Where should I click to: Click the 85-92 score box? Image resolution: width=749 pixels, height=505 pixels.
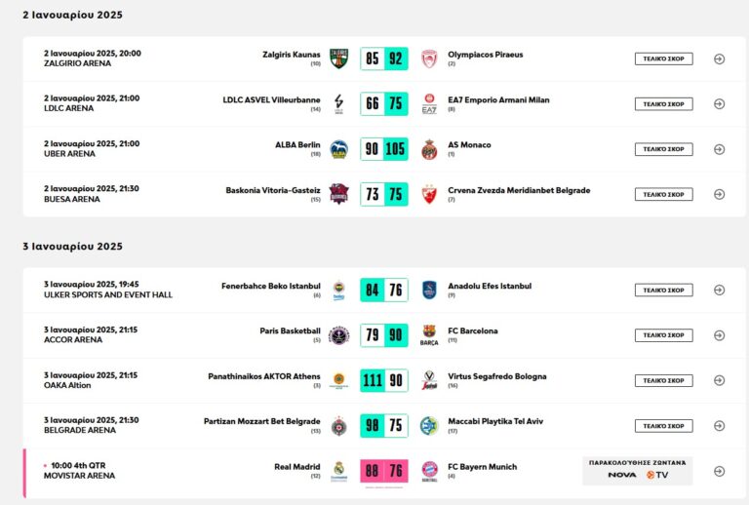[383, 58]
